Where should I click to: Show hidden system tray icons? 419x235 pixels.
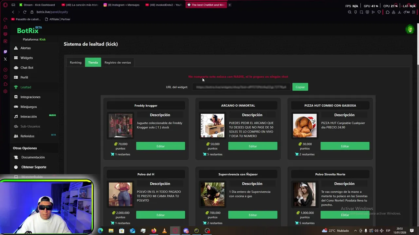click(x=355, y=231)
